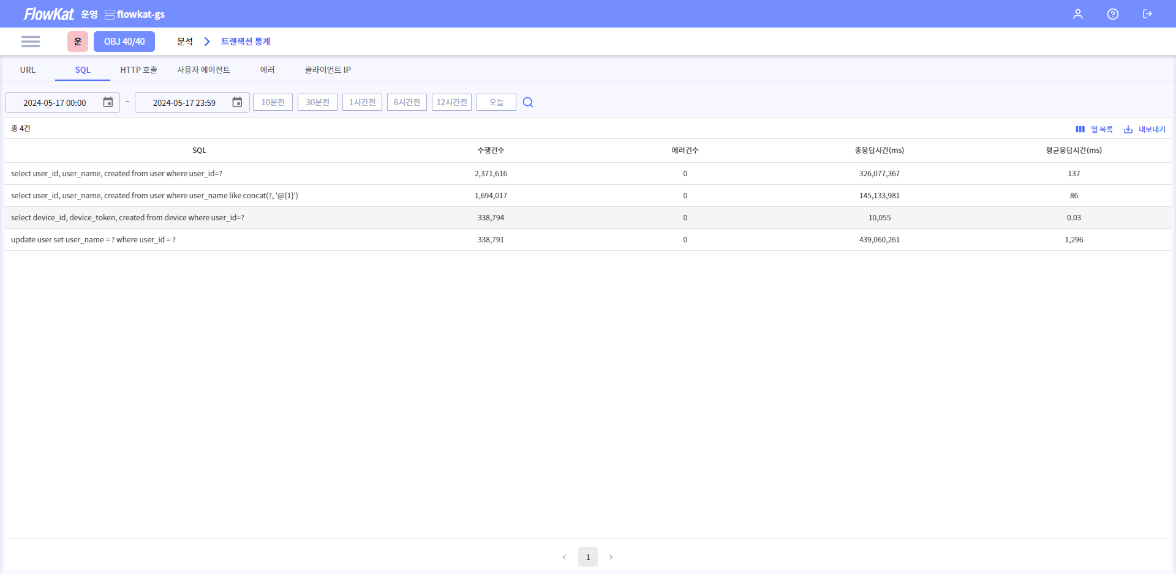Export data using the 내보내기 button

tap(1144, 129)
